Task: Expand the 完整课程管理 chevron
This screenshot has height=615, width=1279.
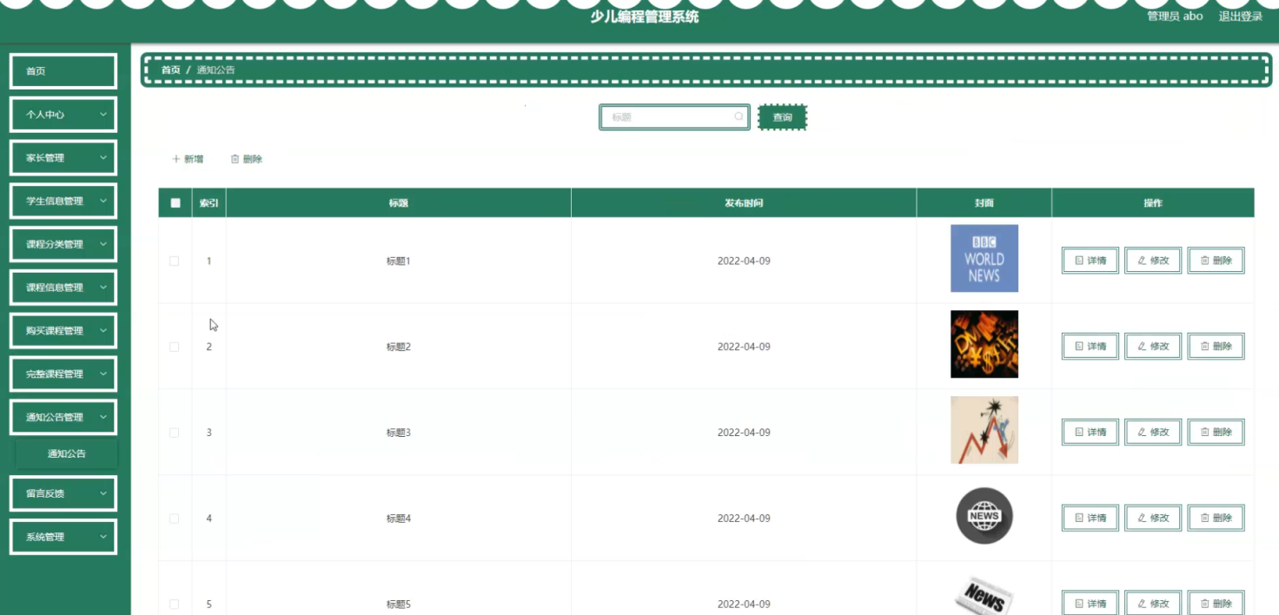Action: [103, 374]
